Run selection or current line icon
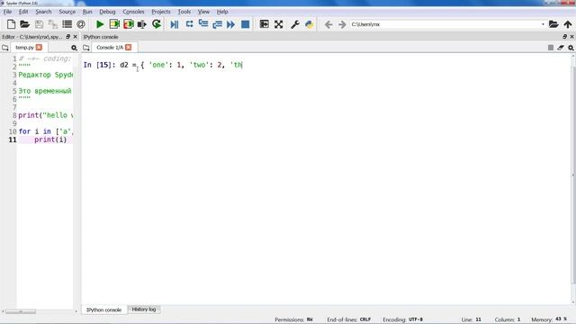576x324 pixels. (142, 24)
